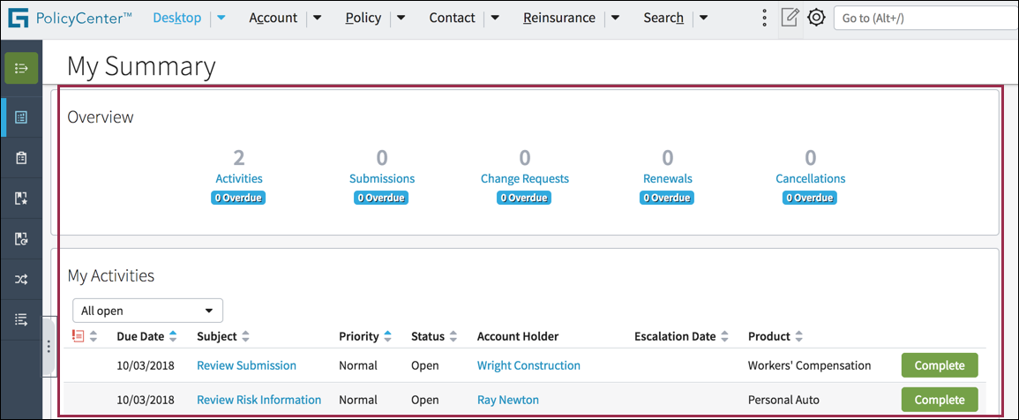Click the bottom list icon in the sidebar
Viewport: 1019px width, 420px height.
pyautogui.click(x=21, y=319)
